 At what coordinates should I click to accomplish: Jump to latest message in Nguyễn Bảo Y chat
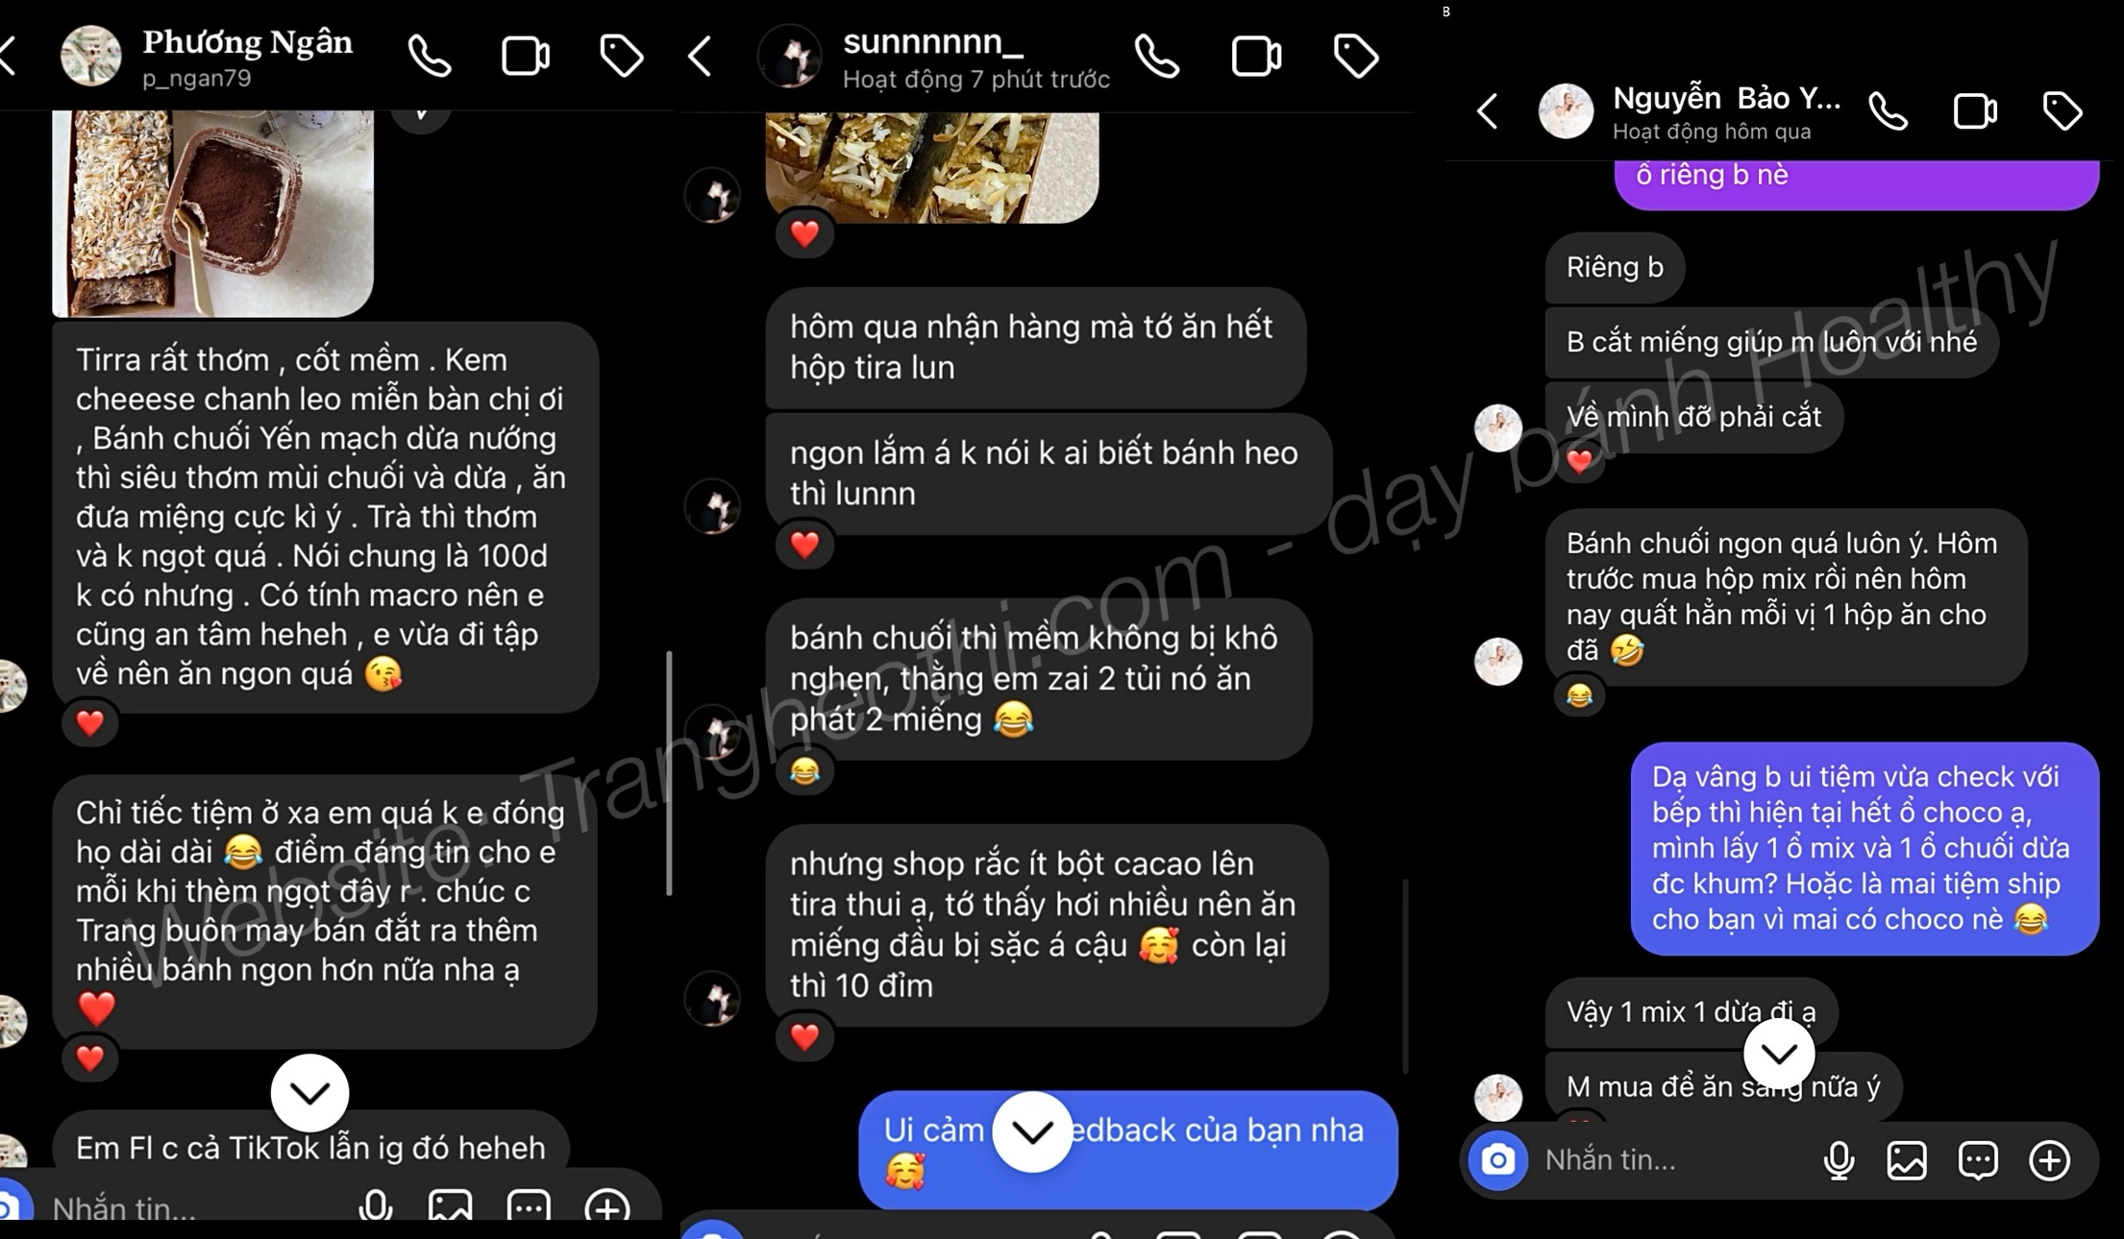[x=1779, y=1054]
